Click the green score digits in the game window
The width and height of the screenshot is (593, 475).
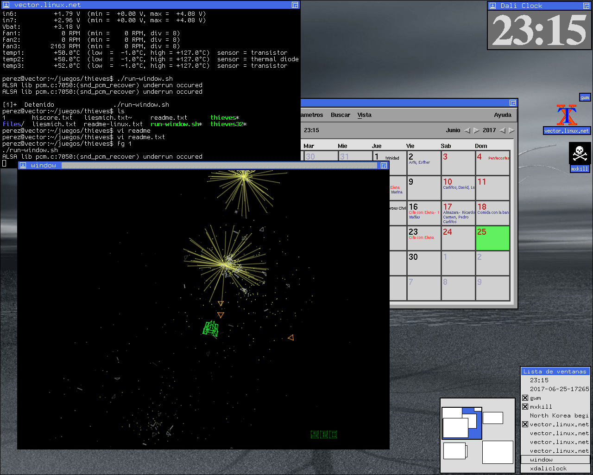pyautogui.click(x=324, y=435)
